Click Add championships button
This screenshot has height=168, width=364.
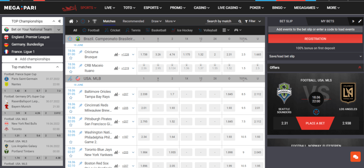click(x=32, y=59)
